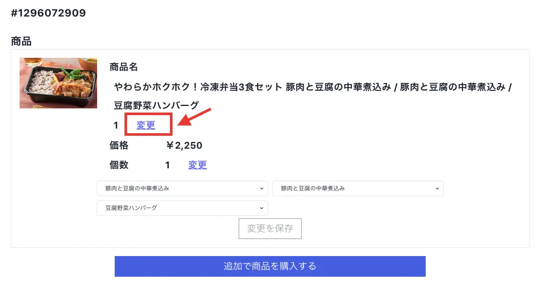Click the 商品名 label
Screen dimensions: 544x286
(x=123, y=67)
